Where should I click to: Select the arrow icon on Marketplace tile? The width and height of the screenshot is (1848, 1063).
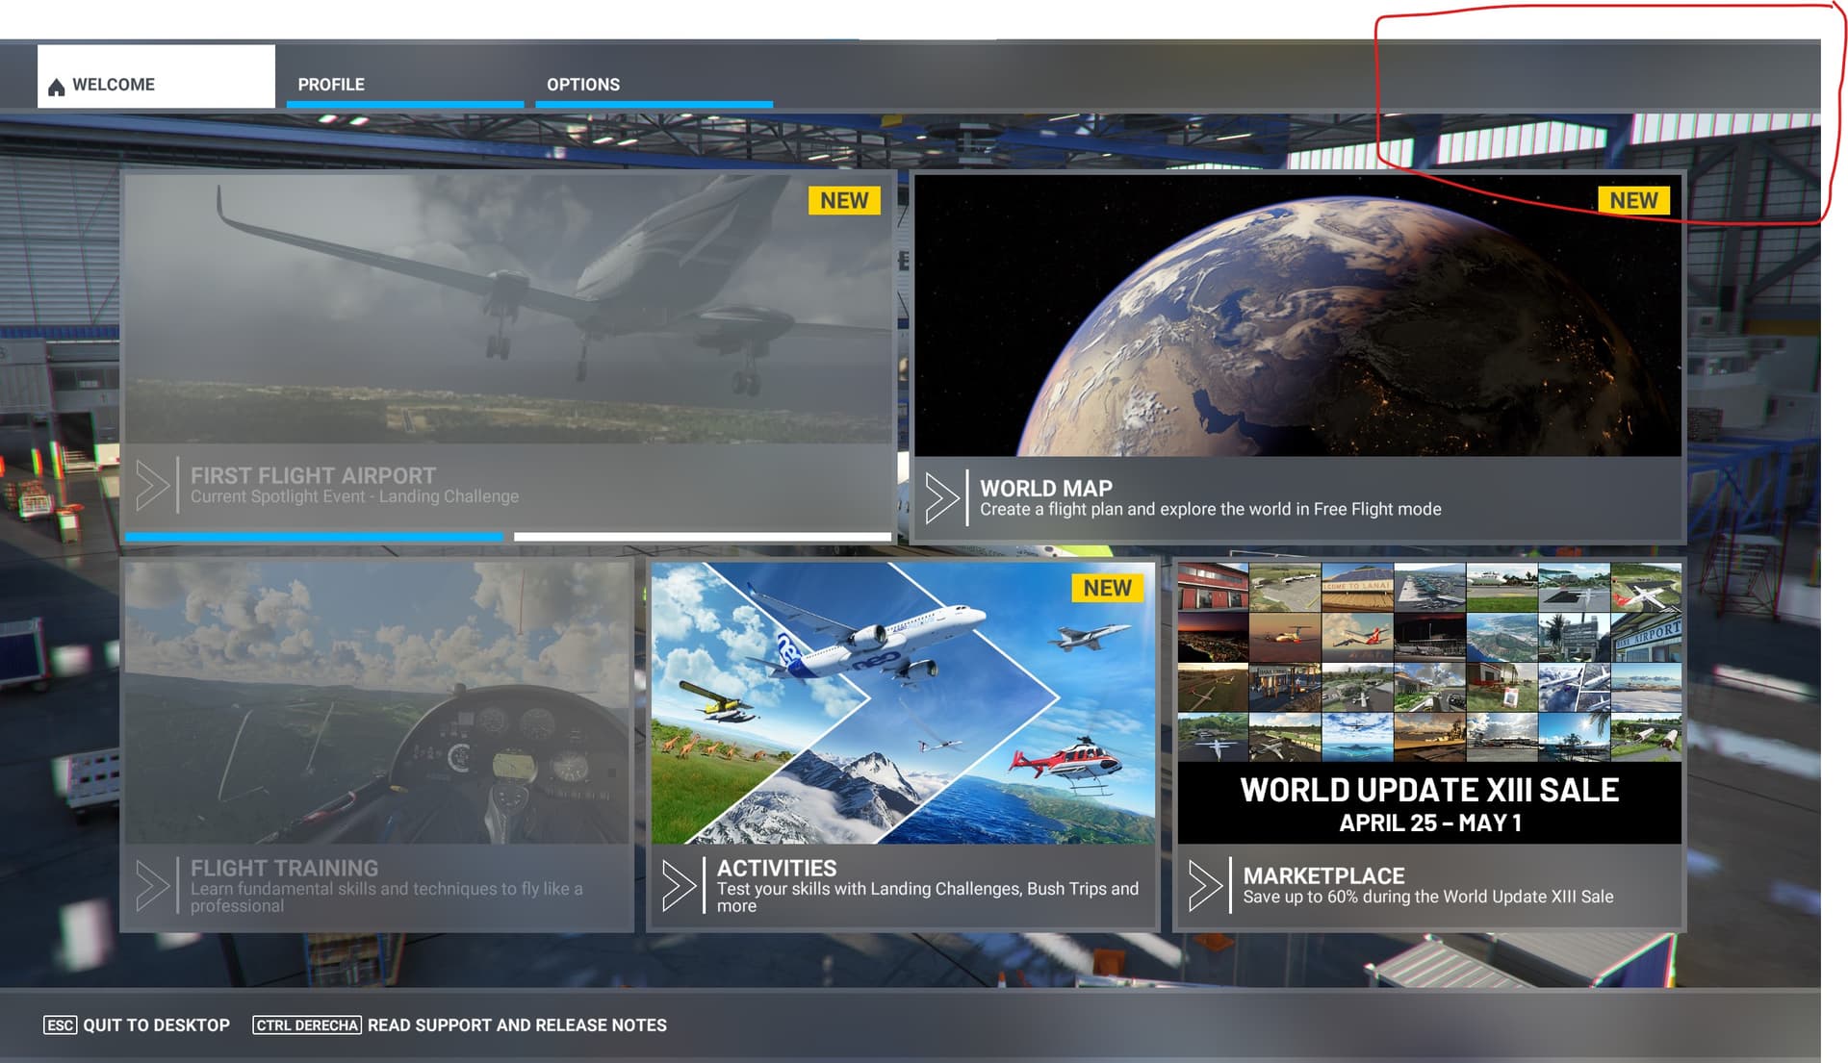[1205, 884]
